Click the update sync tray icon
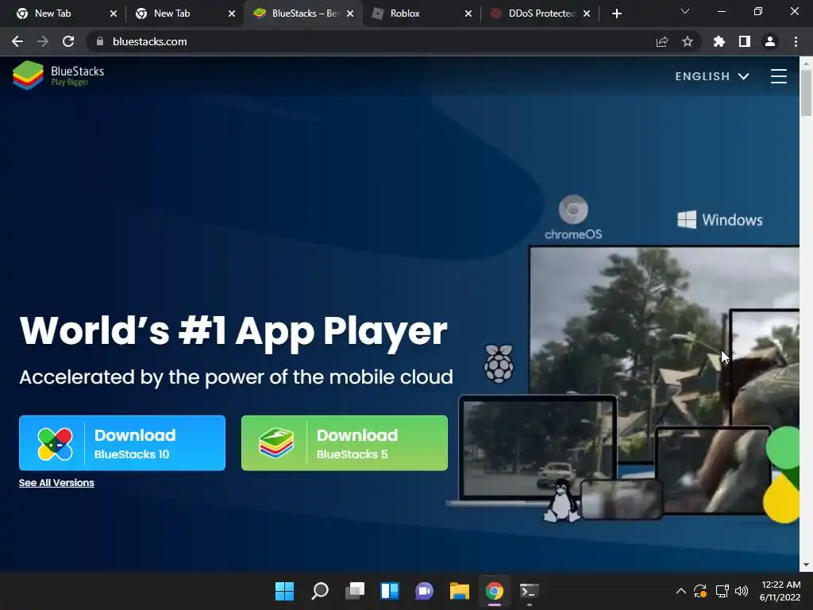Screen dimensions: 813x610 [700, 591]
